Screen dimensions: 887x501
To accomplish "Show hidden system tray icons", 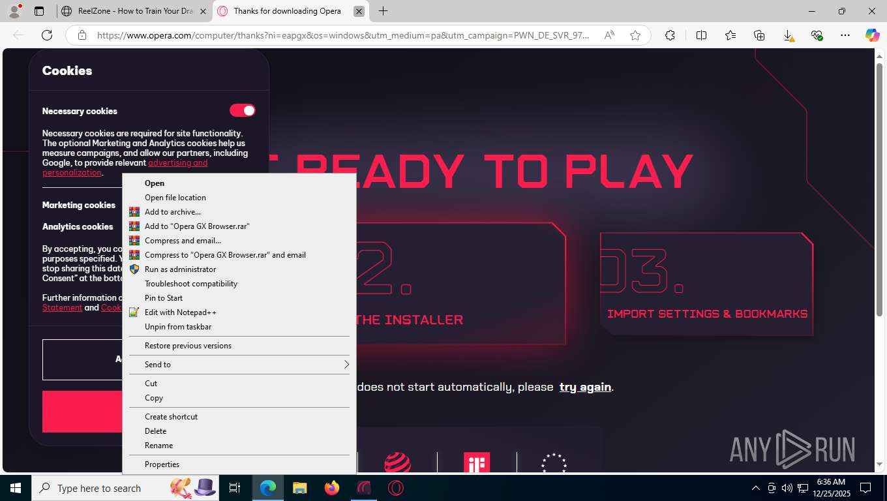I will pyautogui.click(x=756, y=488).
